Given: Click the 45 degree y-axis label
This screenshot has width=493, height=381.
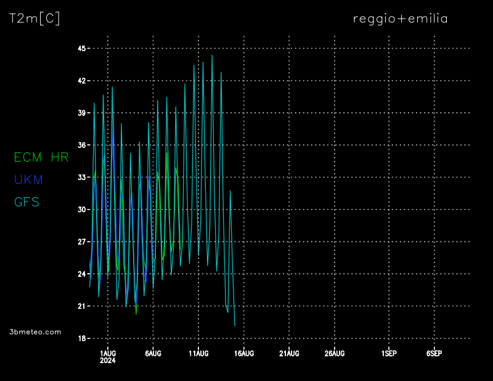Looking at the screenshot, I should 81,48.
